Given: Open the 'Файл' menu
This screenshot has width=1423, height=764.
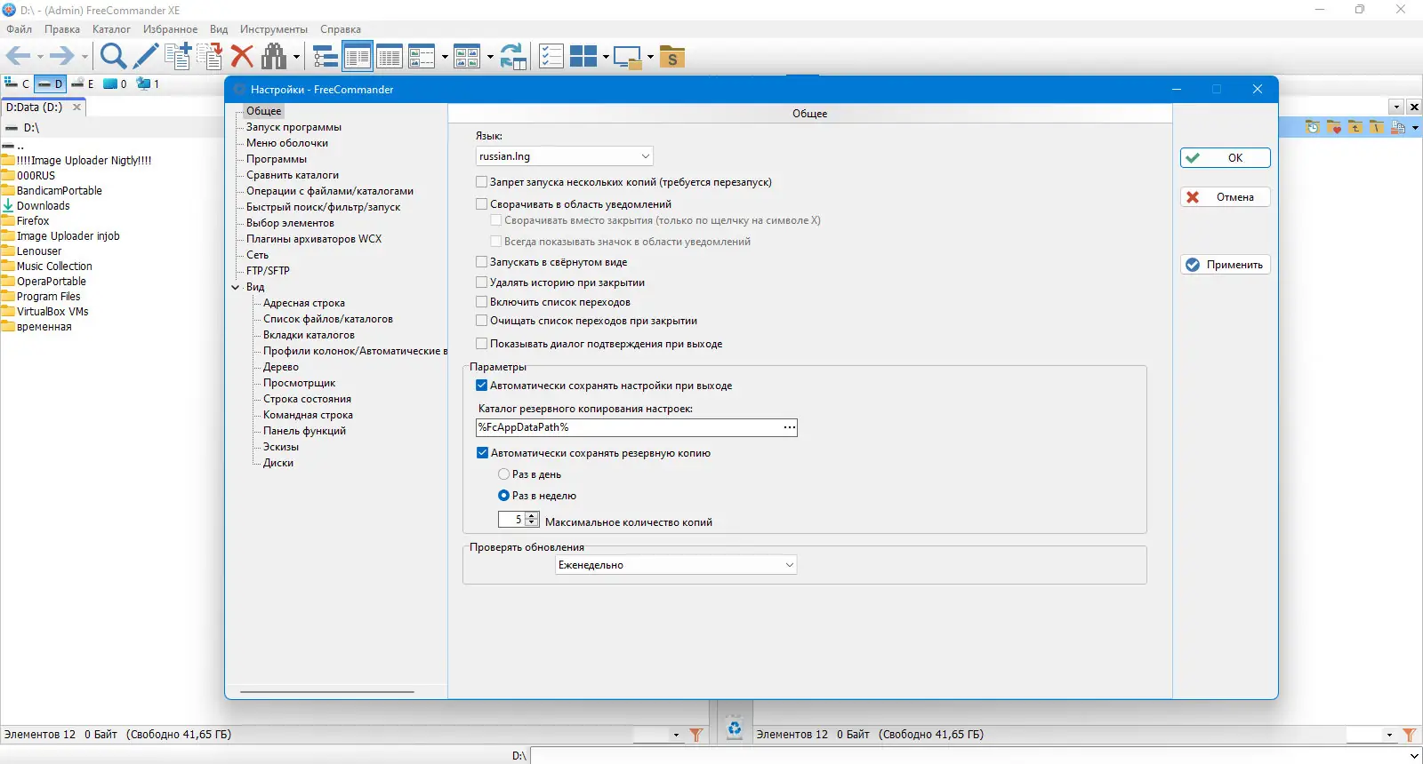Looking at the screenshot, I should point(19,29).
